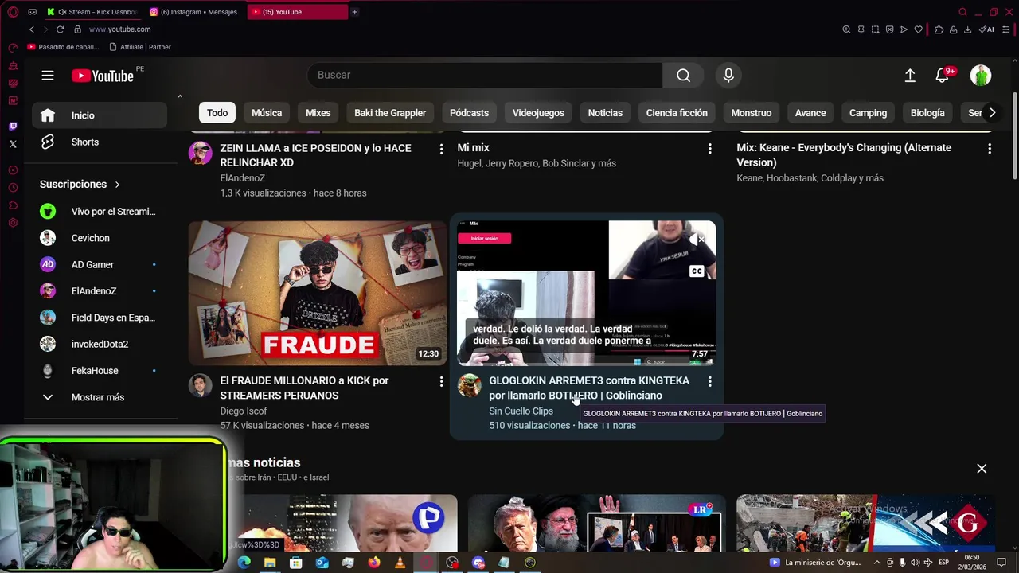Open Affiliate Partner bookmark
Image resolution: width=1019 pixels, height=573 pixels.
pyautogui.click(x=139, y=47)
